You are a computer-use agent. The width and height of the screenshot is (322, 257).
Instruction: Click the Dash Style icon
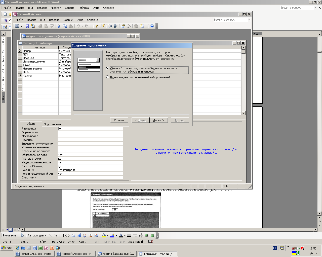click(x=135, y=235)
